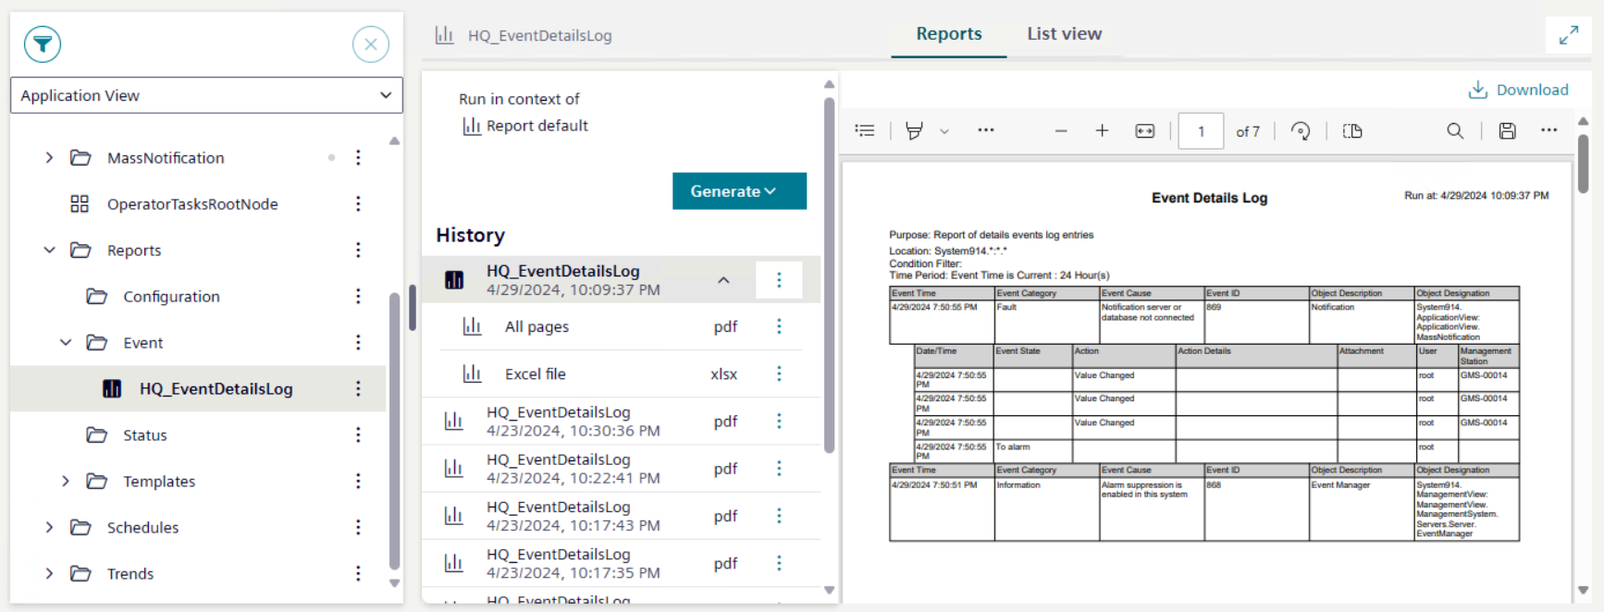Open highlight tool options dropdown arrow
Screen dimensions: 1604x612
coord(944,131)
